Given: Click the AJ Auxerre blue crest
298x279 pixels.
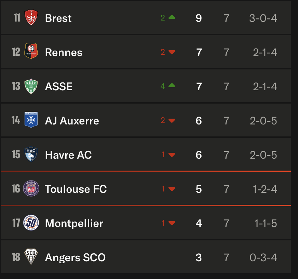Looking at the screenshot, I should coord(31,120).
